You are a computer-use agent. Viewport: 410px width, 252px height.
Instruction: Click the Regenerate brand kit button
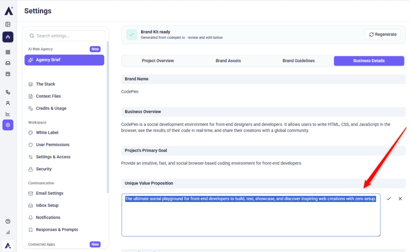(x=383, y=34)
